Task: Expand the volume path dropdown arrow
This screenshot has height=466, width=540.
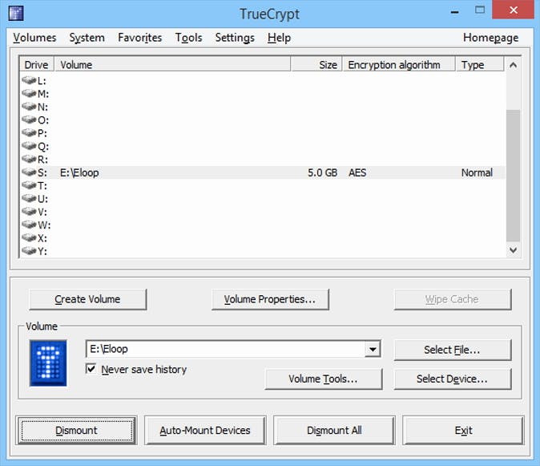Action: pyautogui.click(x=373, y=350)
